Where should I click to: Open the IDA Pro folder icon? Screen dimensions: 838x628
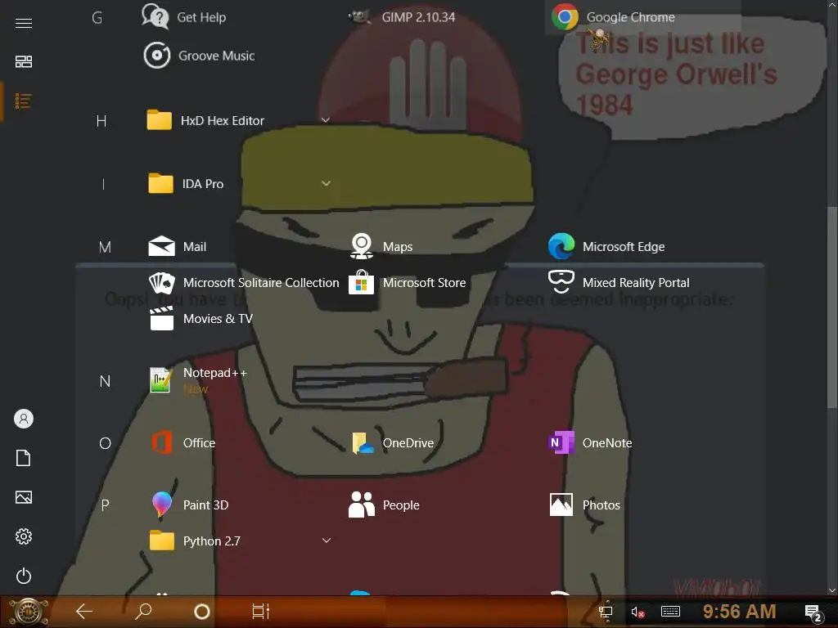160,184
